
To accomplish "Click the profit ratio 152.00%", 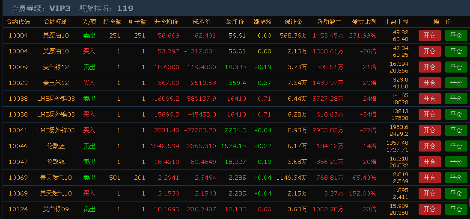I will [x=363, y=193].
